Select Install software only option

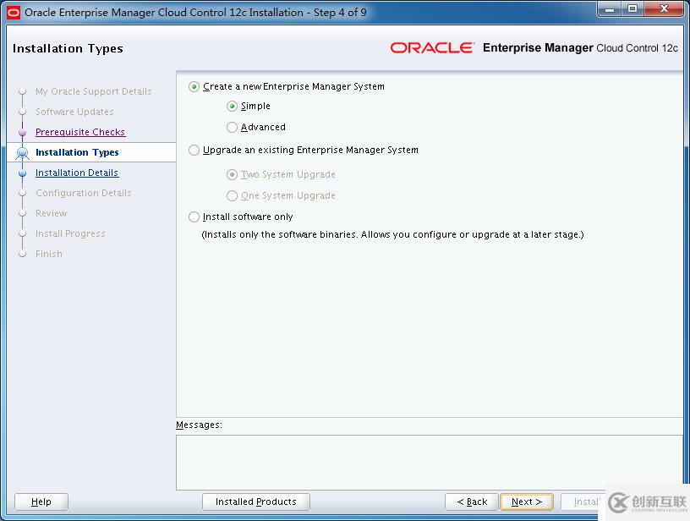[x=193, y=217]
